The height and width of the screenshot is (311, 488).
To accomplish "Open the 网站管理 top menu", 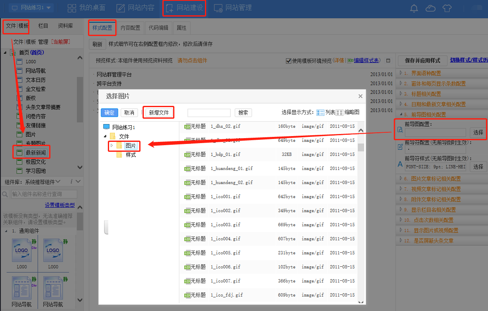I will pyautogui.click(x=233, y=8).
